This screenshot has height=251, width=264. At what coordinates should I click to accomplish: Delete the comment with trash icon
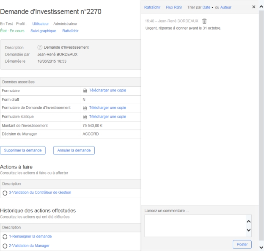pos(204,22)
